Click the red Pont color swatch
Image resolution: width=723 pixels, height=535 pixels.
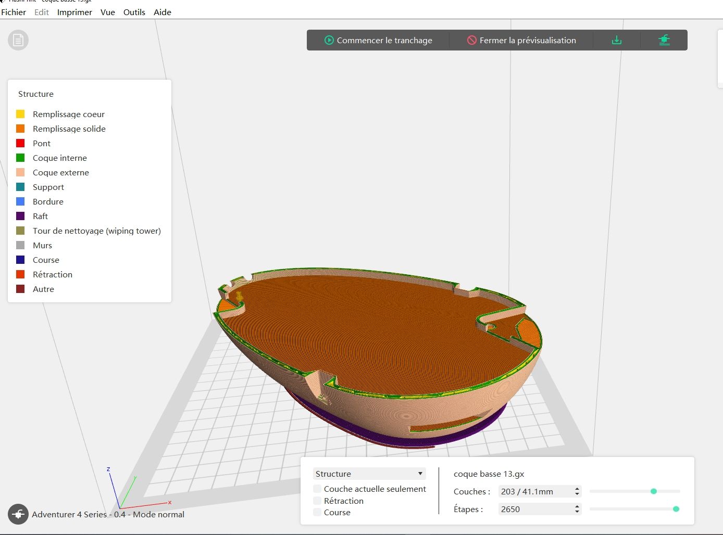(x=20, y=143)
